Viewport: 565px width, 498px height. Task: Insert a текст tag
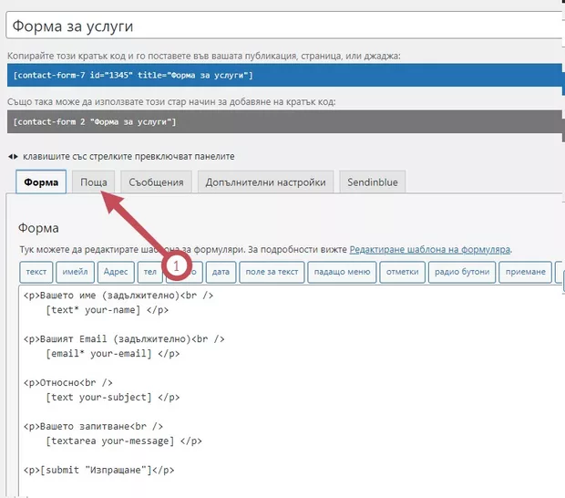(x=36, y=272)
